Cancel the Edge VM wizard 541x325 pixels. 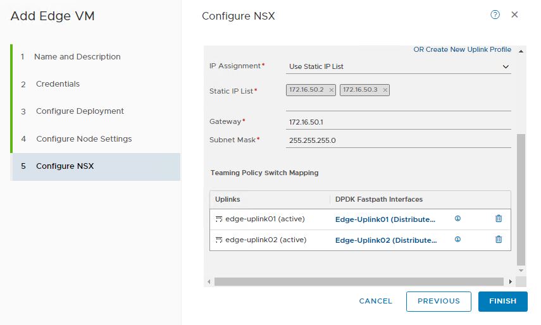click(375, 302)
